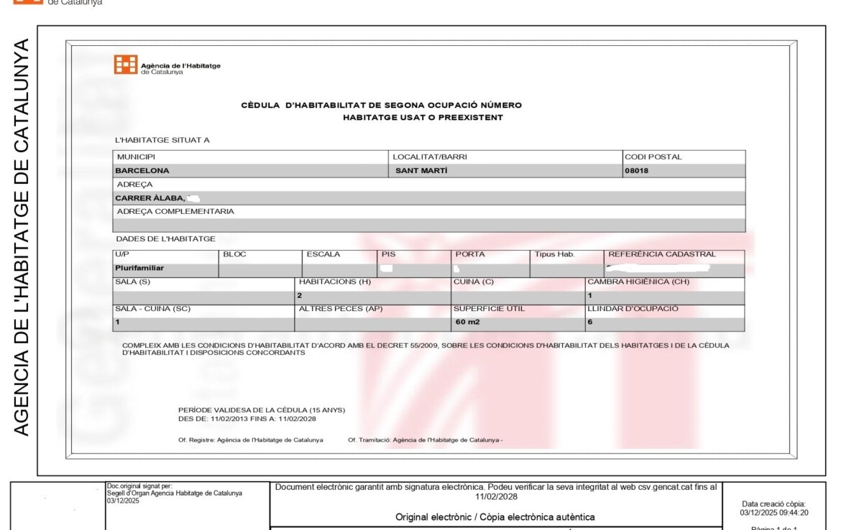Click the CARRER ÀLABA address line
The image size is (841, 530).
tap(150, 197)
